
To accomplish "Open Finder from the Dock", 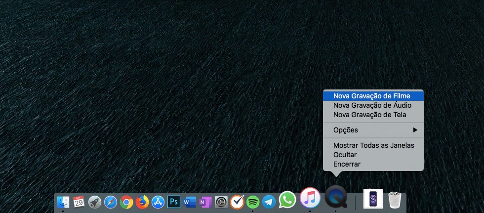I will 63,202.
